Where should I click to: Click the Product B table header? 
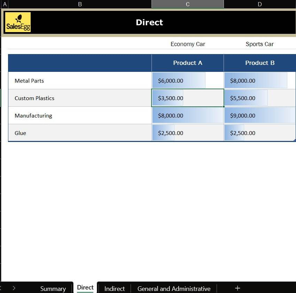260,63
